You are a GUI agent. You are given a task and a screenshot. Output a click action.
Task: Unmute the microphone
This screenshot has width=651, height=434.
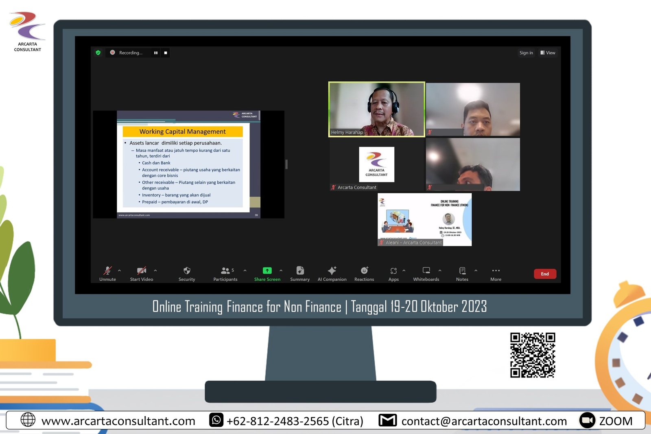[107, 271]
